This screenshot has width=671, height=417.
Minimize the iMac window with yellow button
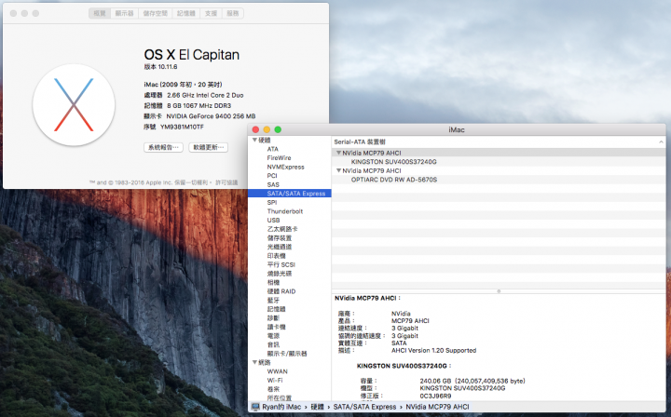click(x=267, y=129)
